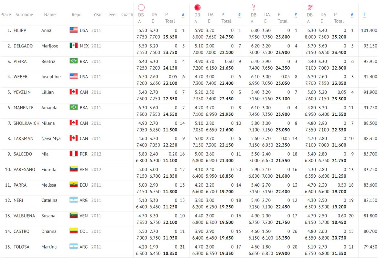The height and width of the screenshot is (258, 388).
Task: Select surname DELGADO
Action: coord(23,46)
